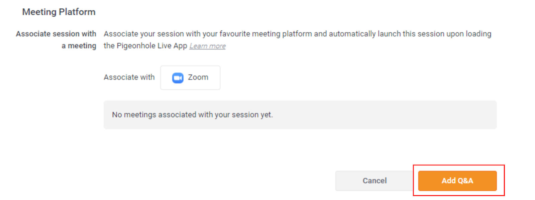The width and height of the screenshot is (535, 200).
Task: Select the Zoom text on the platform button
Action: [198, 77]
